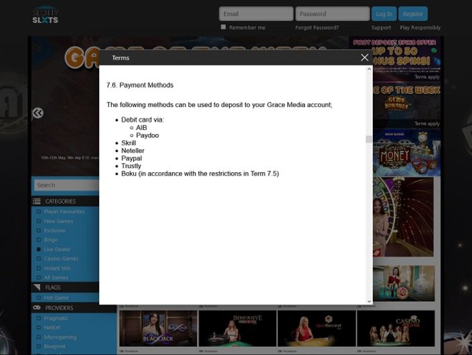The width and height of the screenshot is (472, 355).
Task: Toggle All Games category checkbox
Action: [x=39, y=277]
